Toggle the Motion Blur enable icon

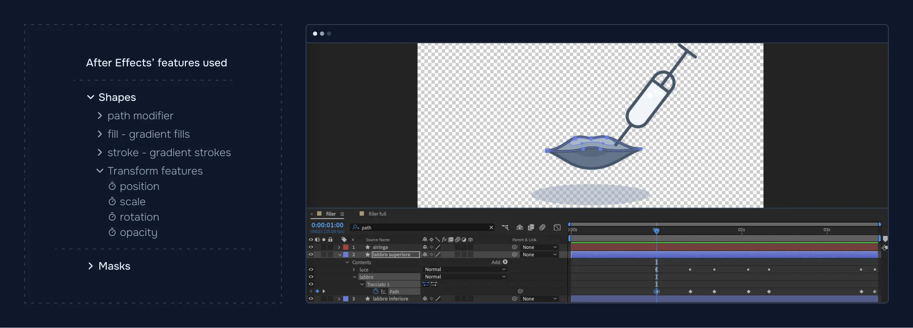[x=542, y=227]
